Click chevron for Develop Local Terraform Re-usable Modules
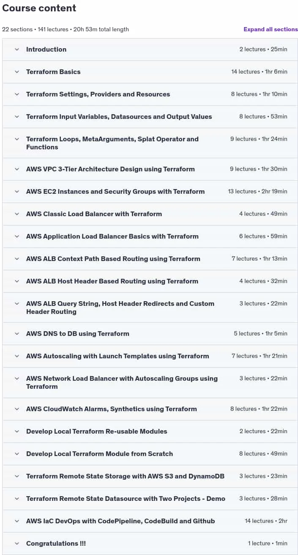The image size is (298, 555). click(17, 431)
